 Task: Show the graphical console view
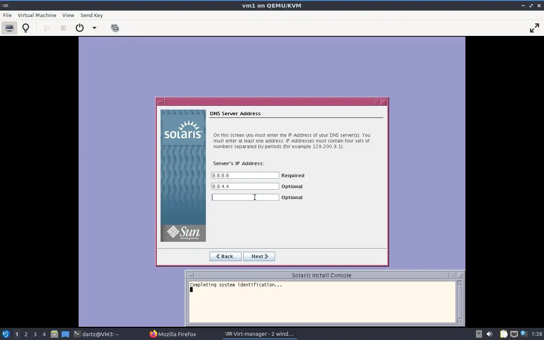coord(9,28)
